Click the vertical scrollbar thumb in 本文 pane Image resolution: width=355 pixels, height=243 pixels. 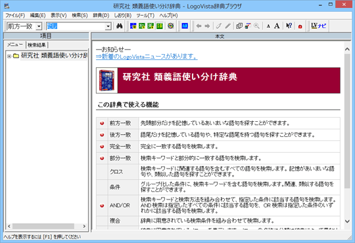point(347,121)
